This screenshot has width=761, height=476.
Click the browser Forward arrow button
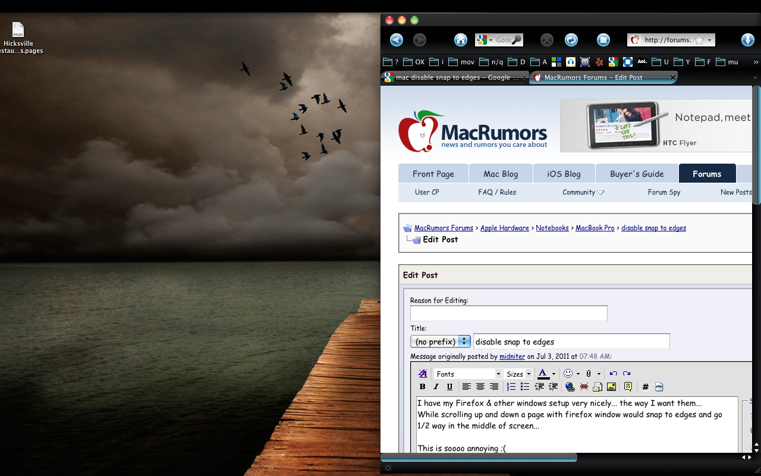coord(420,40)
